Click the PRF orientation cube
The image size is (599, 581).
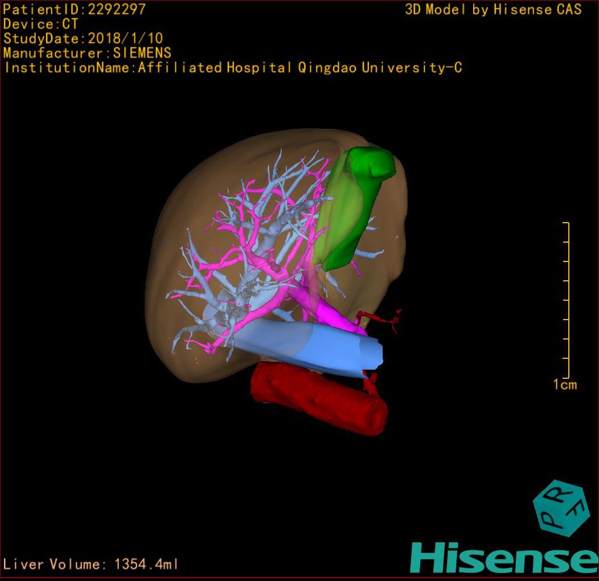(x=560, y=508)
